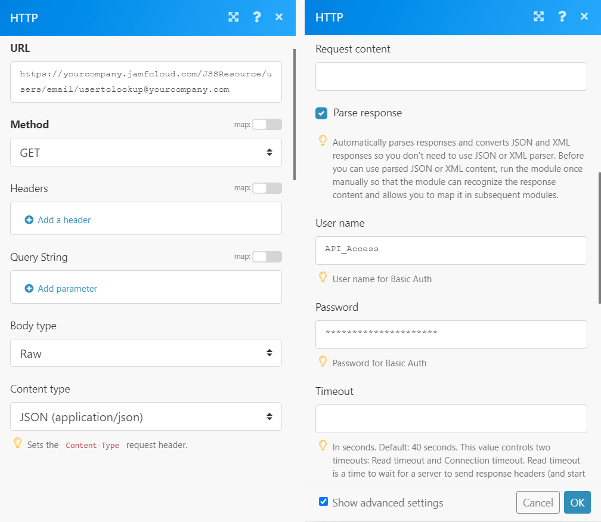601x522 pixels.
Task: Click the bold URL label
Action: [20, 48]
